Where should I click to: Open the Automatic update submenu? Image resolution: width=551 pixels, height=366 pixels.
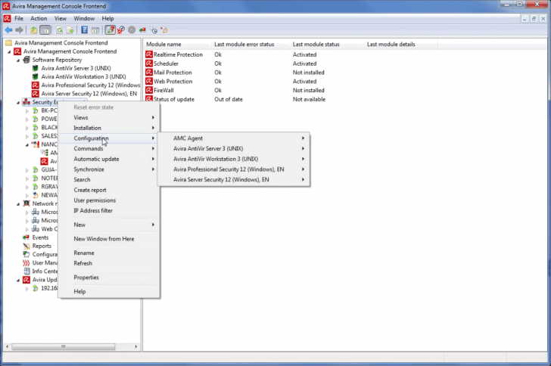point(109,159)
